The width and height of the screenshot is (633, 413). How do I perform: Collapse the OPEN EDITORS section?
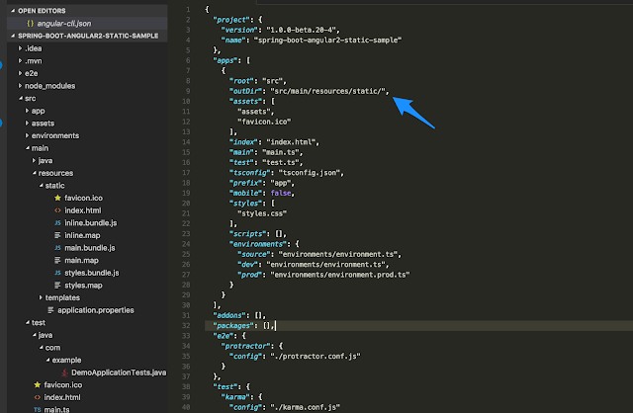pyautogui.click(x=13, y=11)
